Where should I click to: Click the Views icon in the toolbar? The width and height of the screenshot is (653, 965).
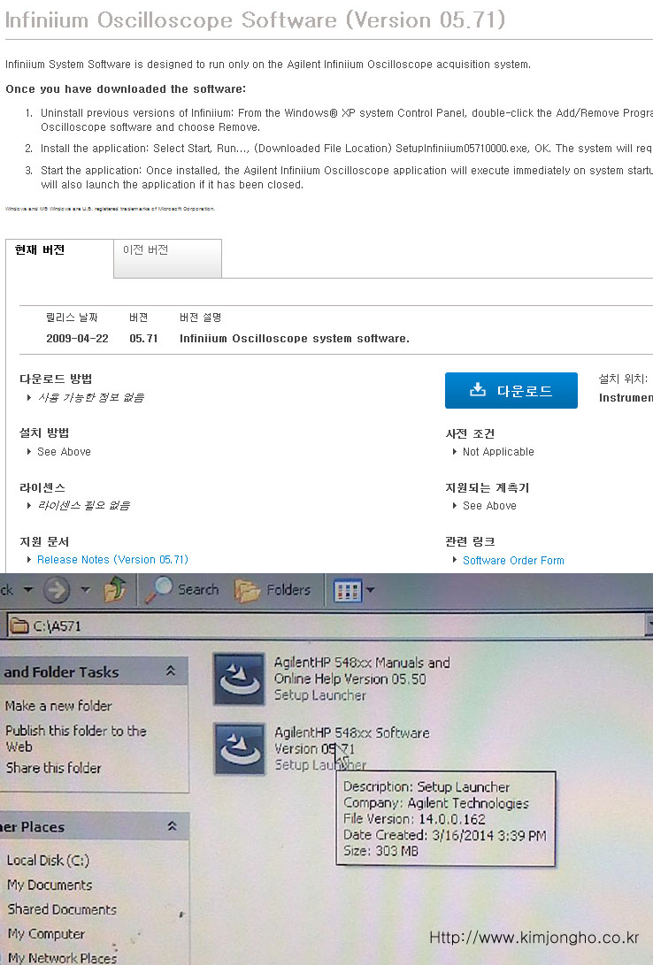[348, 590]
